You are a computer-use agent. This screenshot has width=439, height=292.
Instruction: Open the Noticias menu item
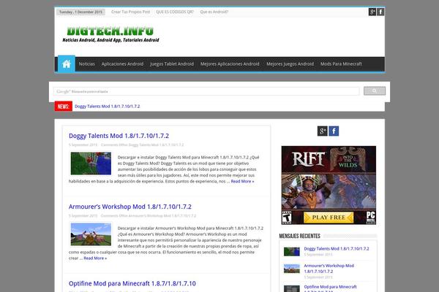click(x=87, y=64)
